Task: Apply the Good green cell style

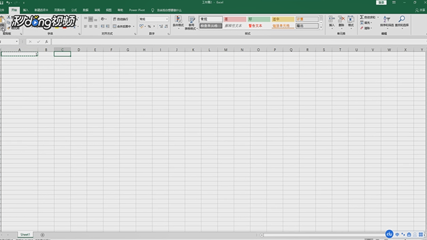Action: [259, 19]
